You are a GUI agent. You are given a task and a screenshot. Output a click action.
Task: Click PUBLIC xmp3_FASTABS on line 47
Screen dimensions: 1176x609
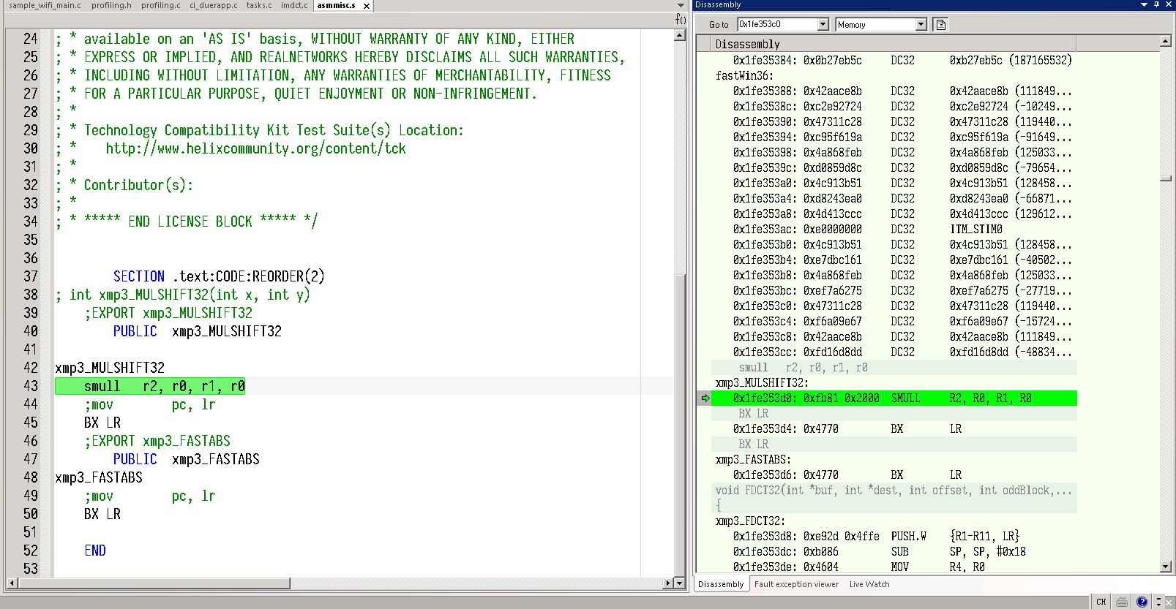pyautogui.click(x=186, y=459)
